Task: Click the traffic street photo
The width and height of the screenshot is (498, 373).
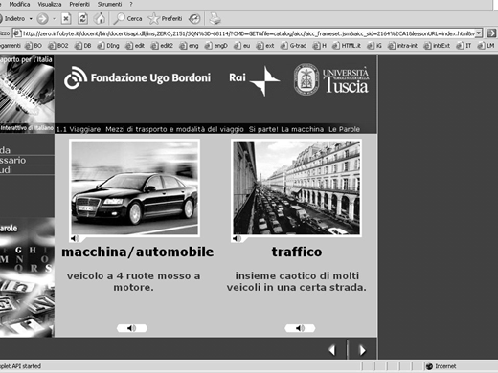Action: tap(296, 187)
